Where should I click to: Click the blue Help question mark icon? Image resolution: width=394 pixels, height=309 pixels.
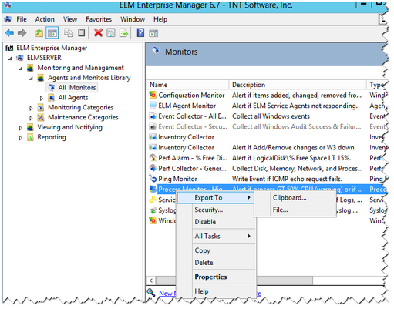(140, 32)
